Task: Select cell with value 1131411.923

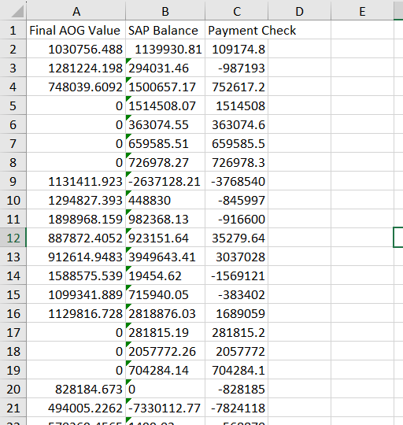Action: click(76, 181)
